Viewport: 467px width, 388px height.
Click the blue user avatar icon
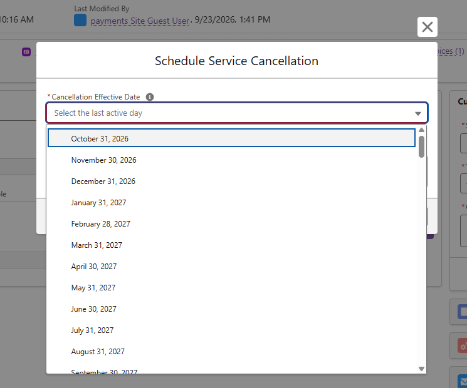(80, 20)
